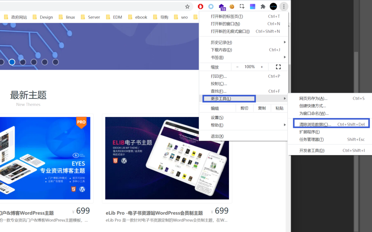The image size is (372, 232).
Task: Select 清除浏览数据(C)... in the submenu
Action: click(x=330, y=125)
